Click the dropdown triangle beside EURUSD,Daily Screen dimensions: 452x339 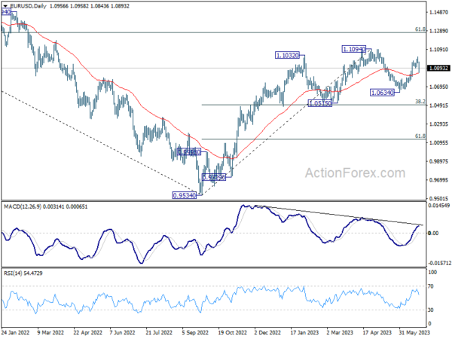point(5,6)
